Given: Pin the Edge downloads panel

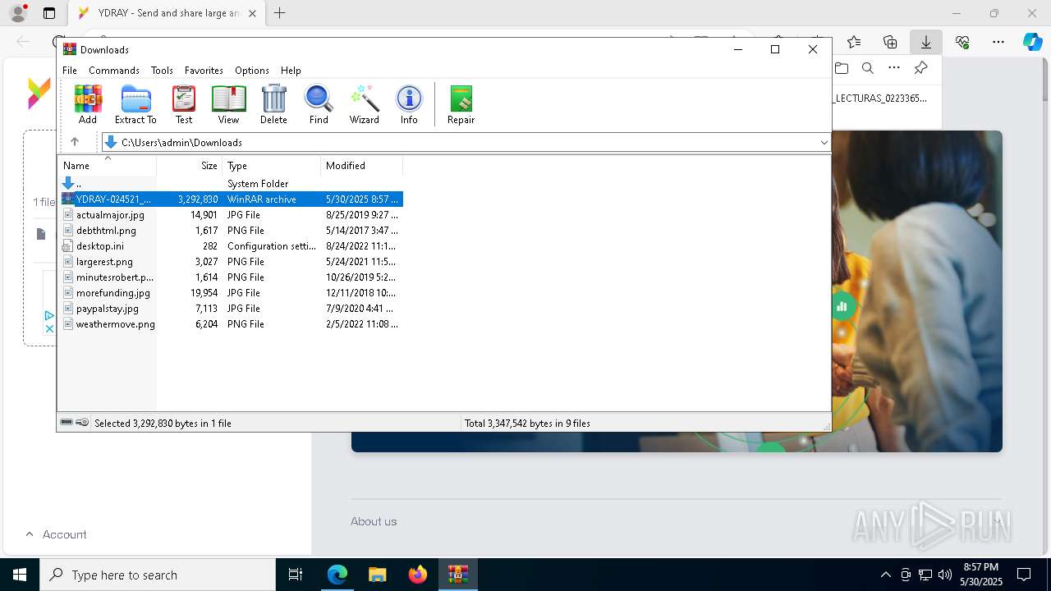Looking at the screenshot, I should (920, 68).
